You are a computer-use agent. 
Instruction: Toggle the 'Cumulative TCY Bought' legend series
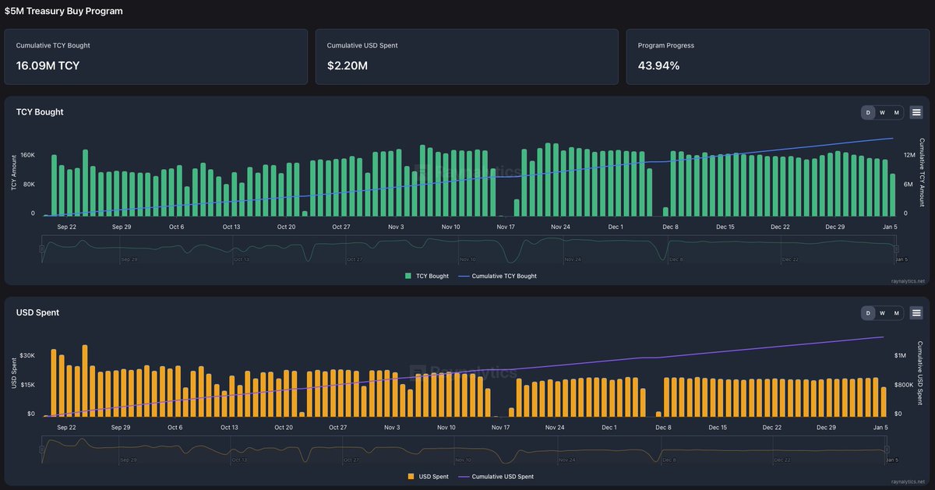497,276
